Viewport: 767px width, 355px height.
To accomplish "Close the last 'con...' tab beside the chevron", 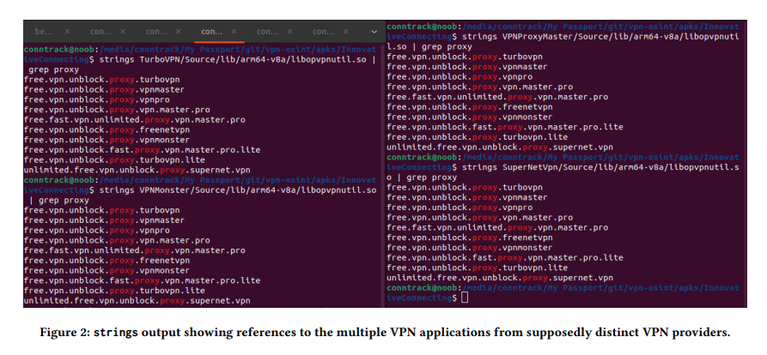I will point(344,32).
